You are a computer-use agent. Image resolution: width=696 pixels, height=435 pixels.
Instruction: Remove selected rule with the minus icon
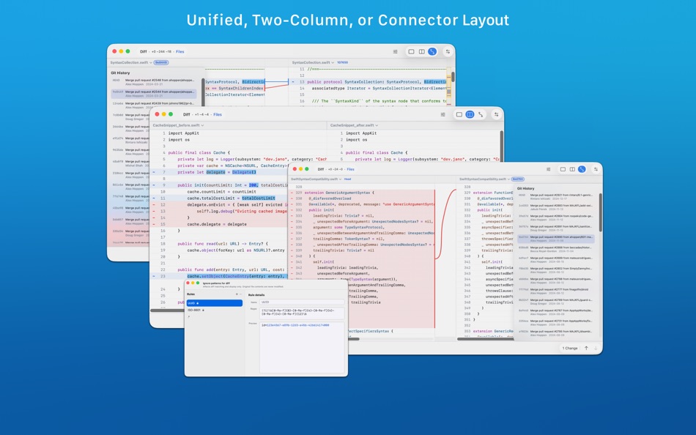(240, 294)
